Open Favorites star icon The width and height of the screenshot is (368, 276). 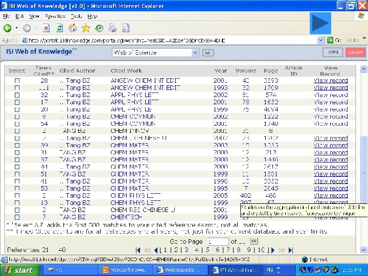(86, 28)
